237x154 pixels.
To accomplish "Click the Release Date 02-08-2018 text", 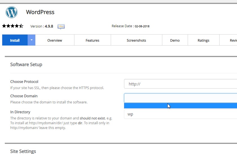I will [130, 26].
